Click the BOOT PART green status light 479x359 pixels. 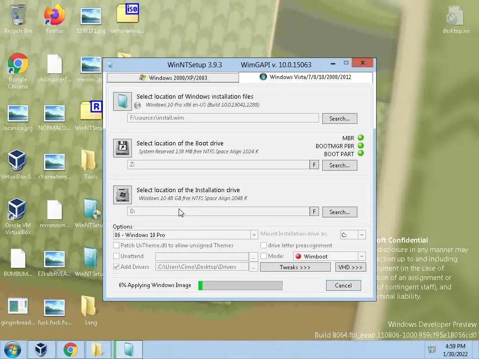(x=361, y=153)
